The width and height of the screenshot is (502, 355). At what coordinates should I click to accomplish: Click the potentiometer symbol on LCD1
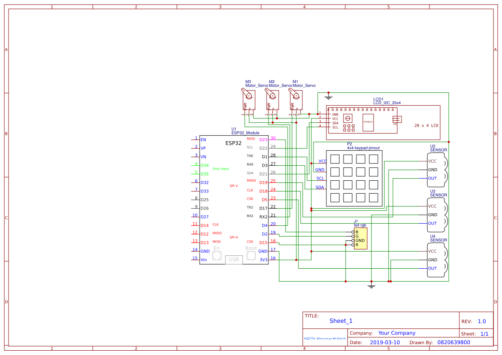click(x=348, y=118)
